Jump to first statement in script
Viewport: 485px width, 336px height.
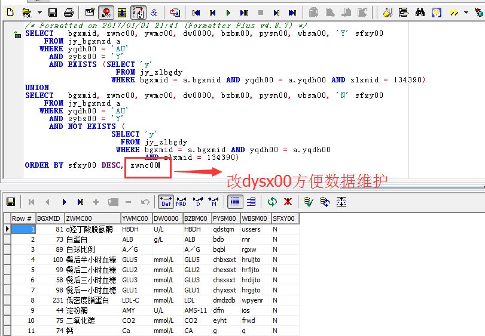[x=196, y=13]
